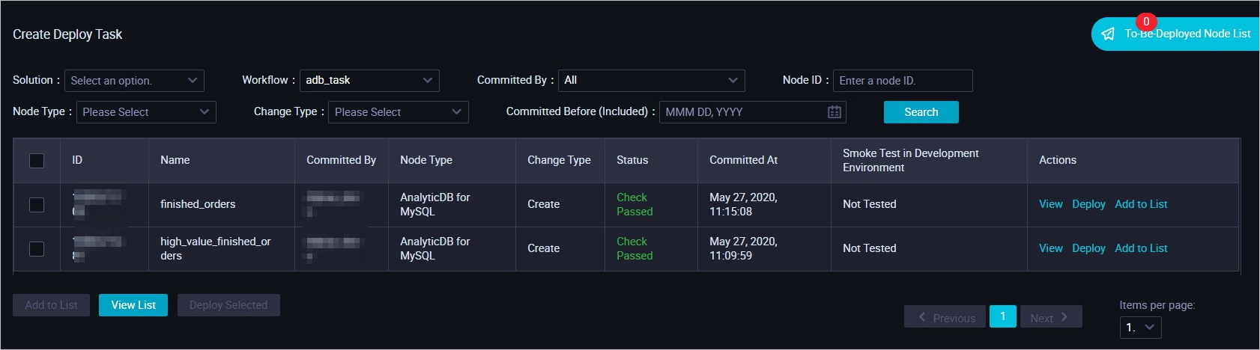This screenshot has width=1260, height=350.
Task: Click the View List button
Action: [133, 305]
